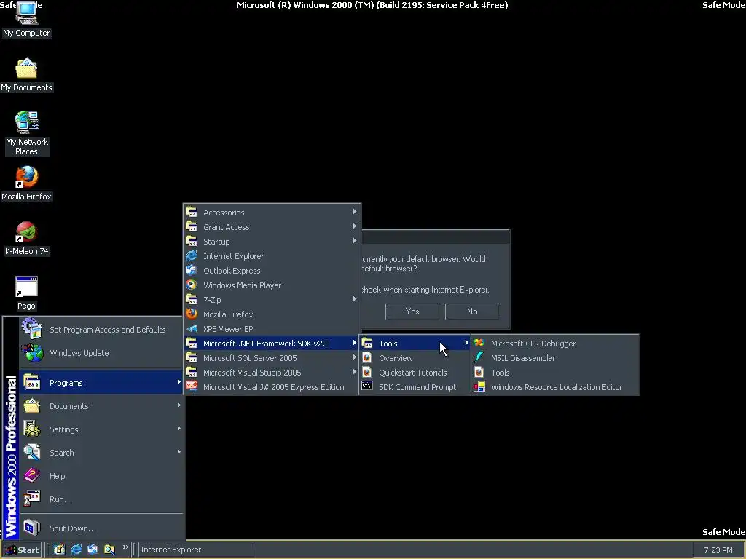Select the My Documents desktop icon
Viewport: 746px width, 559px height.
[x=26, y=75]
